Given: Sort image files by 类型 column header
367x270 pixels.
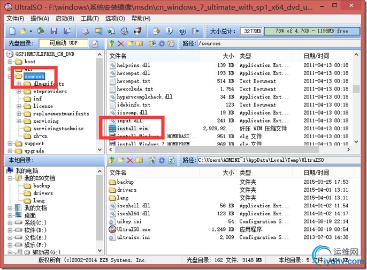Looking at the screenshot, I should [x=264, y=56].
